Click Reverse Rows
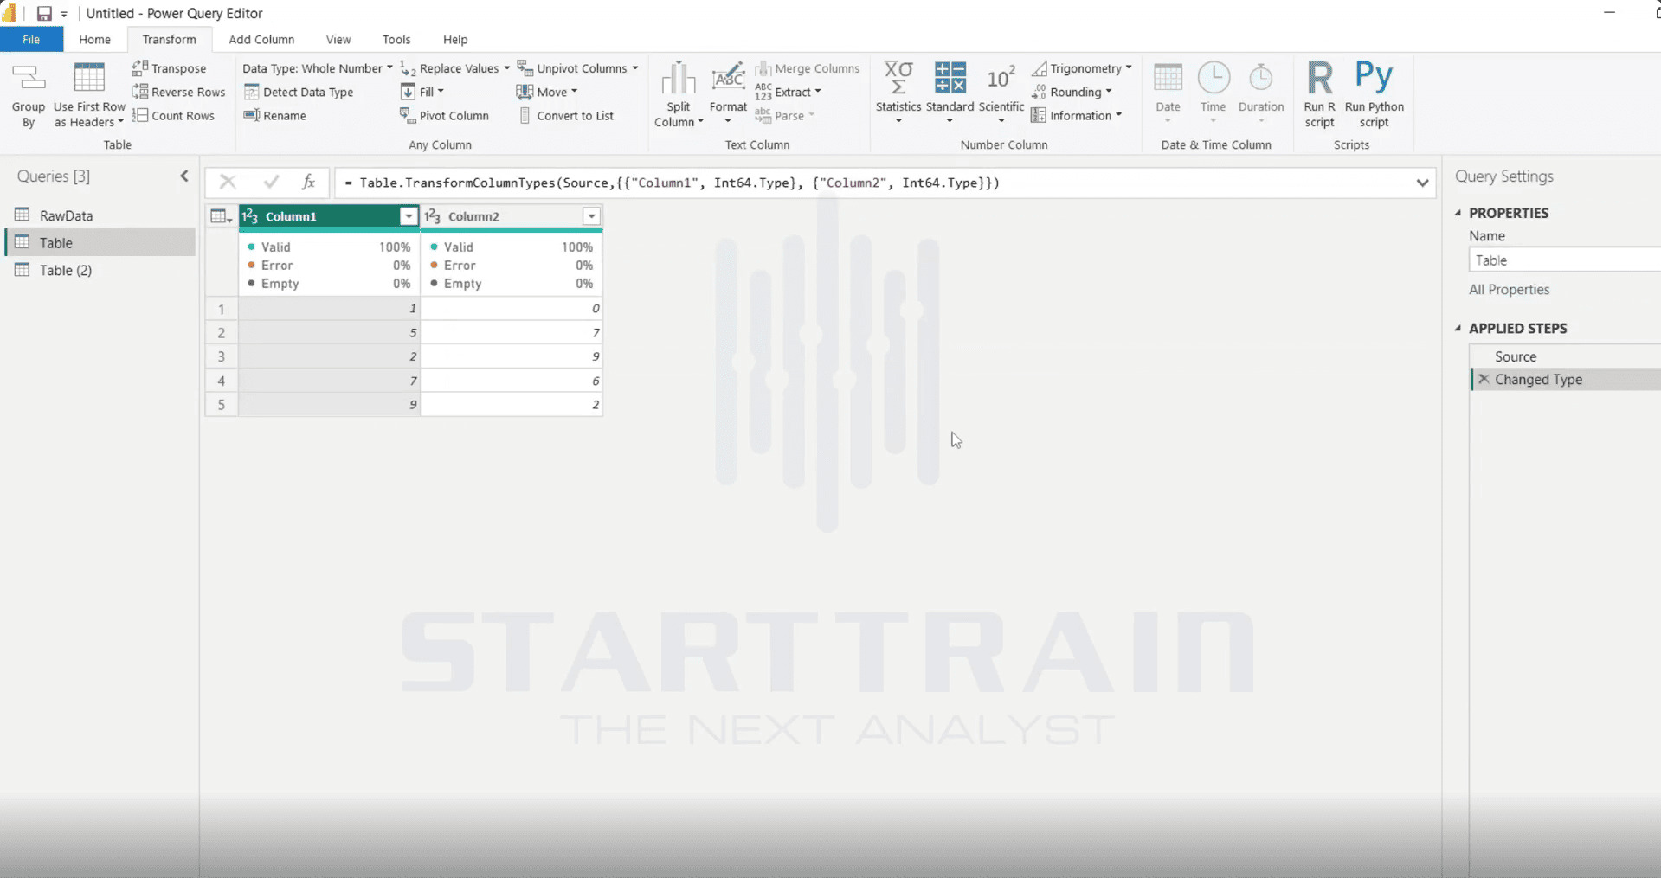Image resolution: width=1661 pixels, height=878 pixels. 178,92
